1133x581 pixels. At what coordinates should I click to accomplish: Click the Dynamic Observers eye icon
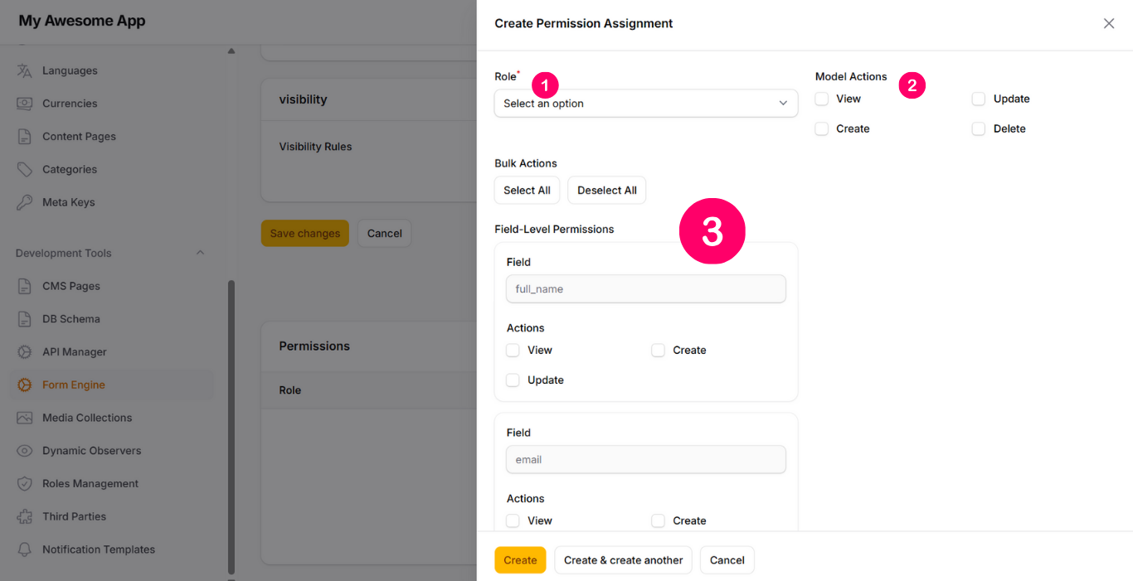pyautogui.click(x=25, y=451)
